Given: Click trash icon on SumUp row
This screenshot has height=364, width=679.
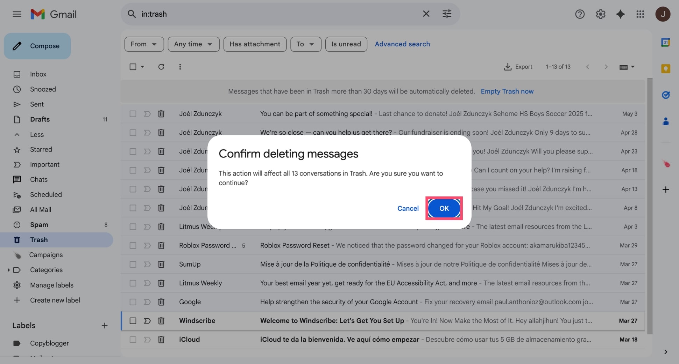Looking at the screenshot, I should tap(161, 264).
